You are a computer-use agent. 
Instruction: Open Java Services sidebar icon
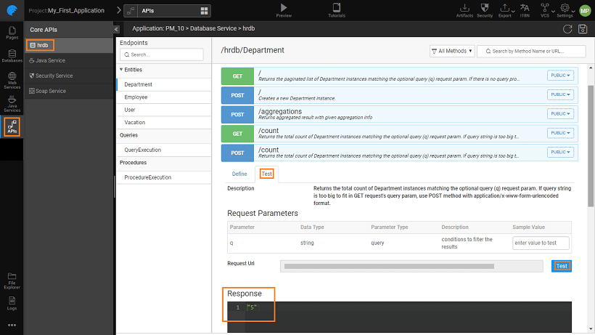click(12, 105)
